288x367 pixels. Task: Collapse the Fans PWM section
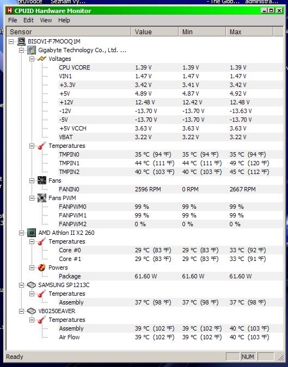coord(32,198)
